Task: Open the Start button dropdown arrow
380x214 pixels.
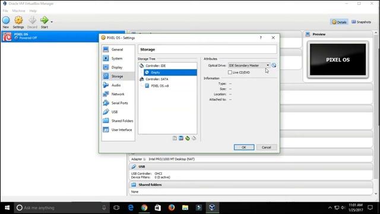Action: coord(52,22)
